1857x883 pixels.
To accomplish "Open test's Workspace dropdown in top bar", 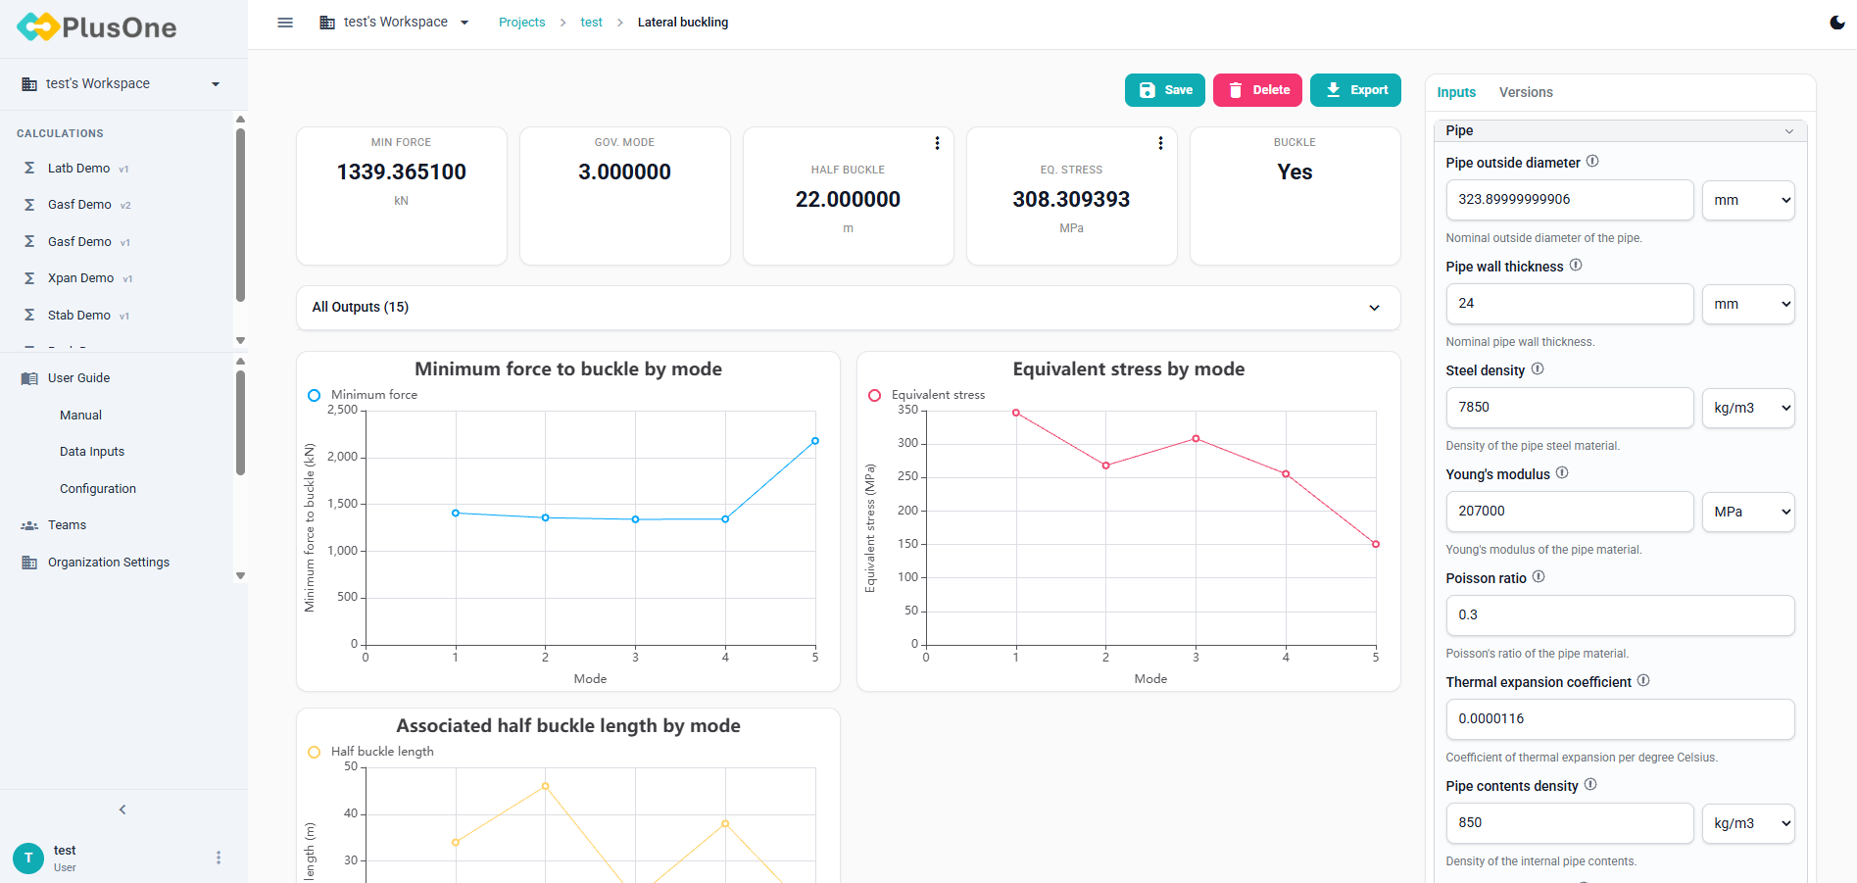I will pyautogui.click(x=395, y=23).
